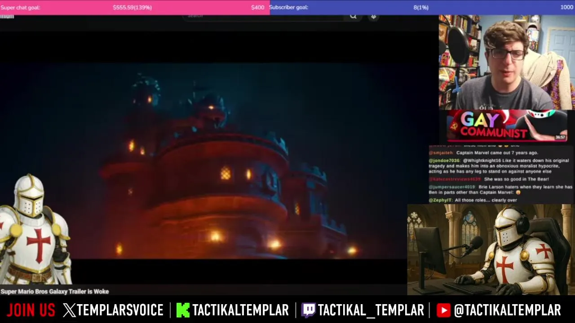
Task: Click the @TACTIKALTEMPLAR YouTube handle
Action: tap(507, 310)
